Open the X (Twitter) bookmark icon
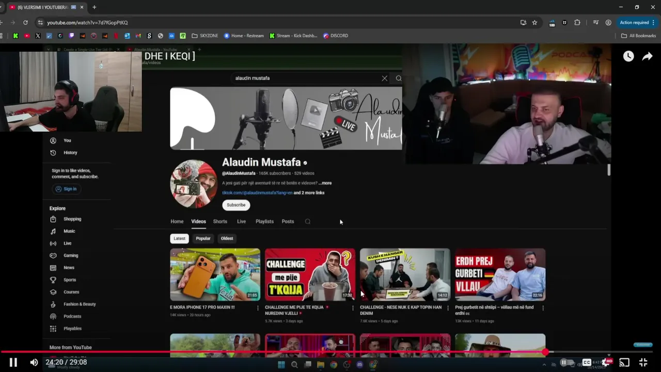The height and width of the screenshot is (372, 661). 38,36
